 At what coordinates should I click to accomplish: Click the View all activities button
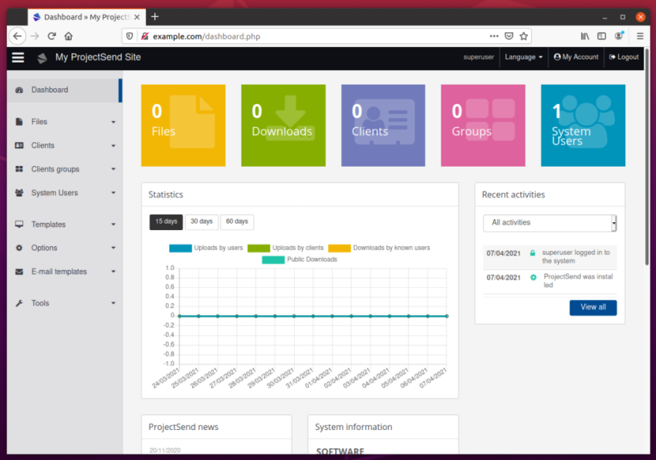[x=593, y=307]
